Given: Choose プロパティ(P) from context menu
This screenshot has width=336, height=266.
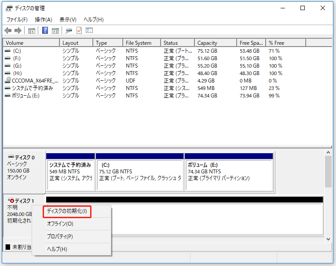Looking at the screenshot, I should (x=60, y=237).
